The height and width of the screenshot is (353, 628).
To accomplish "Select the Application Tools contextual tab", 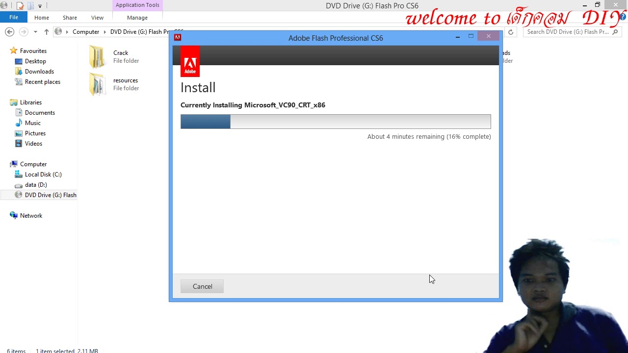I will coord(137,5).
